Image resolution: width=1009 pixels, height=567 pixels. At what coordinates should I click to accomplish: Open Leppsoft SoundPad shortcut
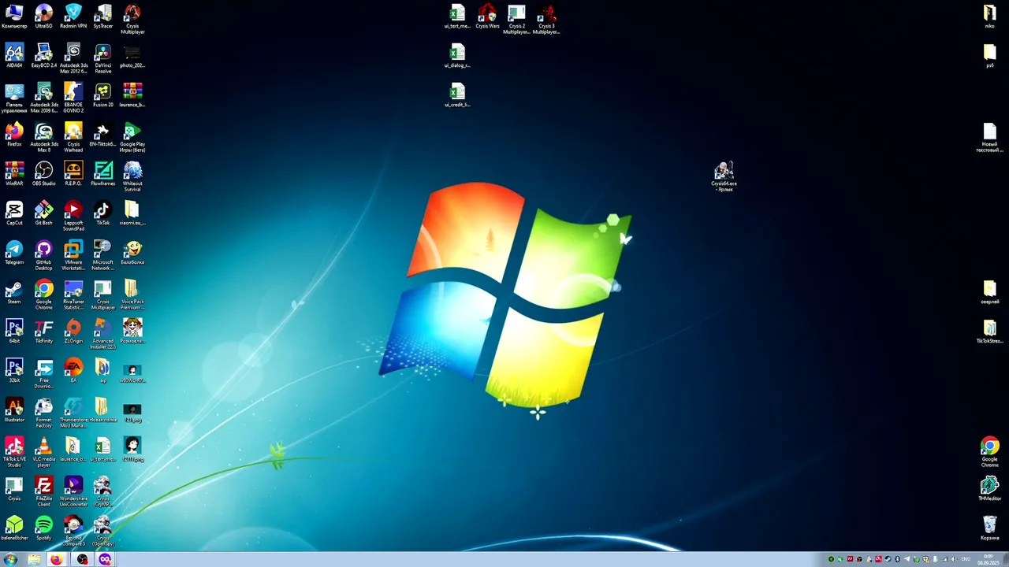(x=73, y=216)
